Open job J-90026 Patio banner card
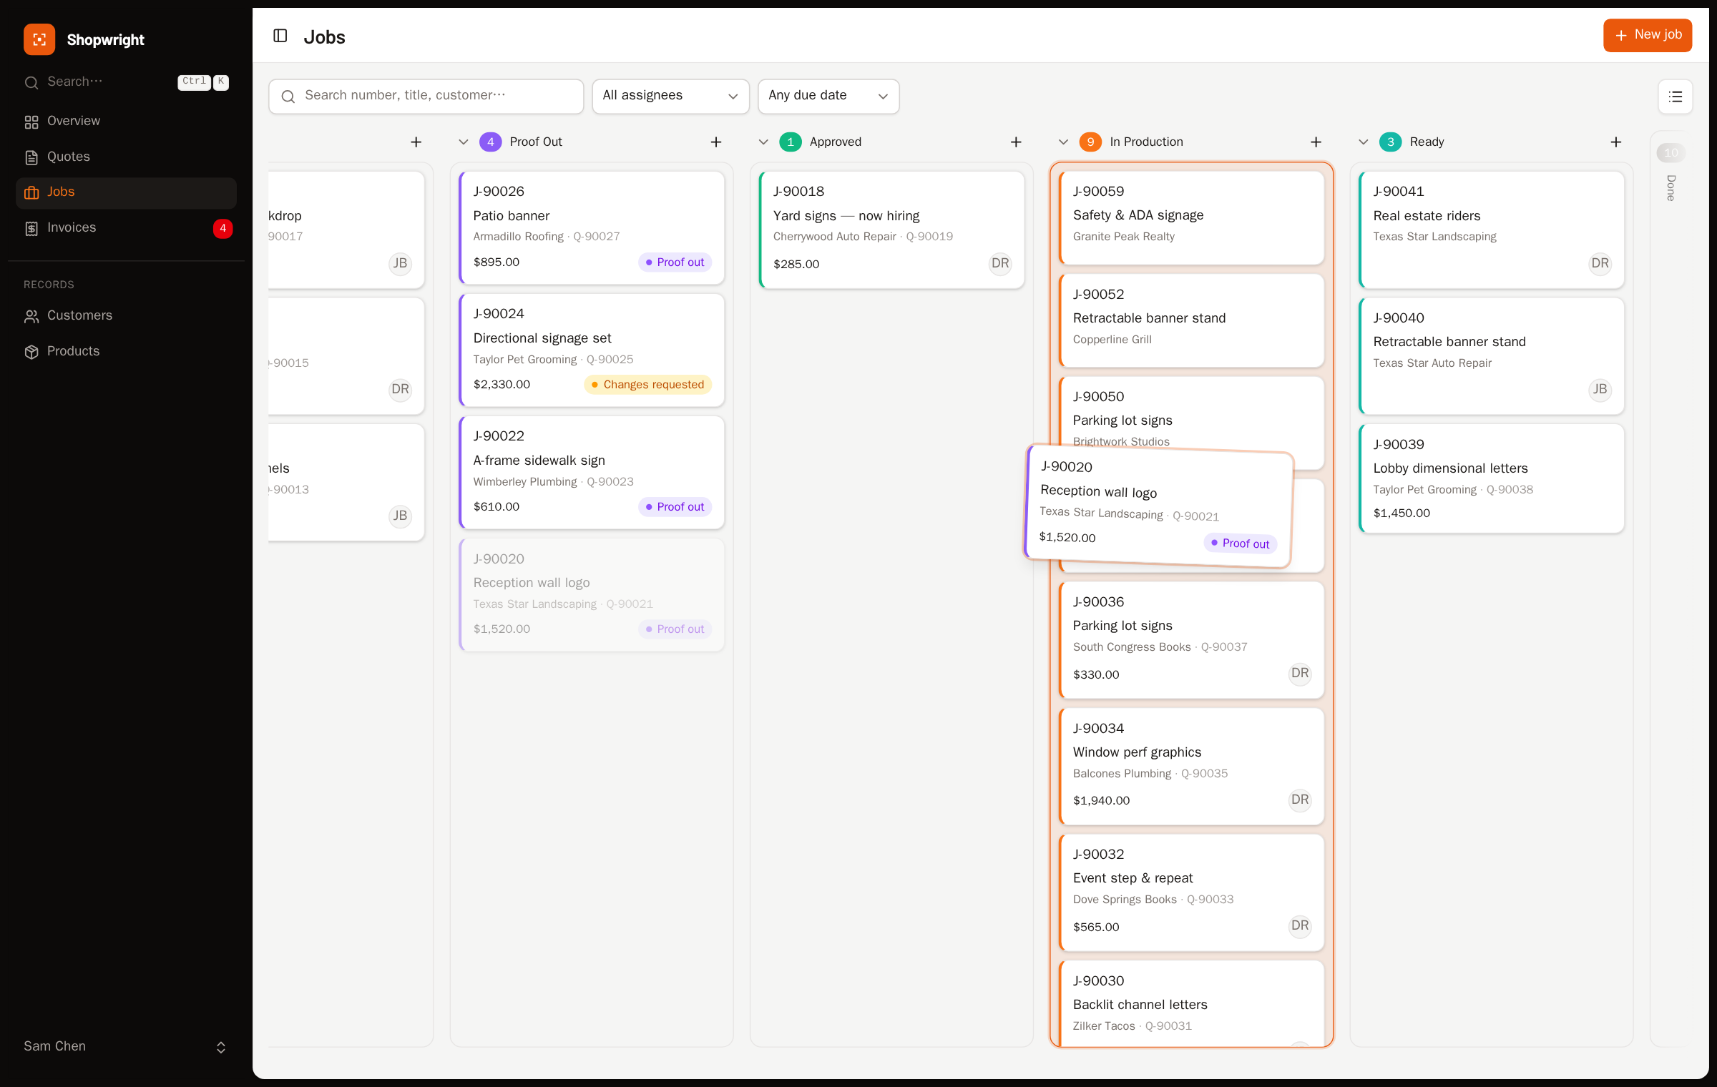Viewport: 1717px width, 1087px height. click(x=592, y=227)
